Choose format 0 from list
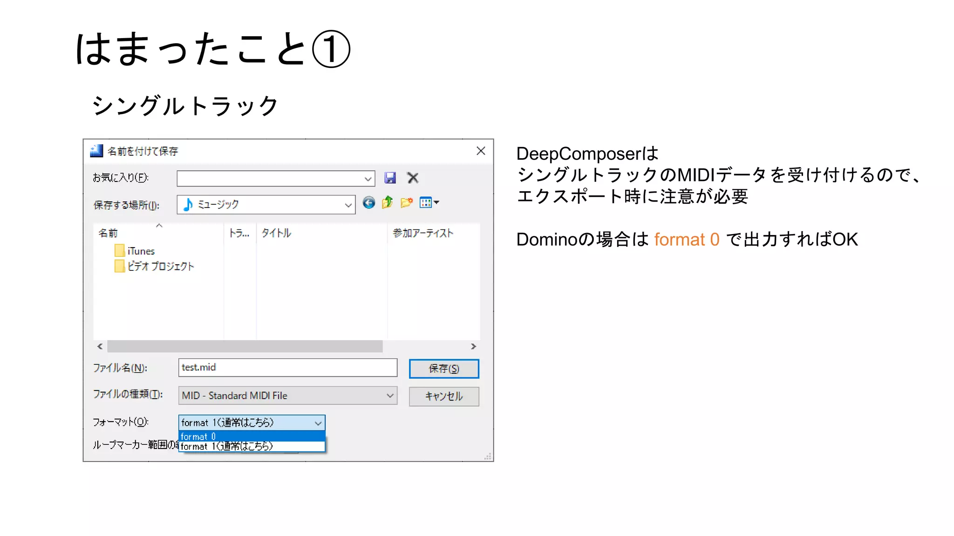The image size is (954, 536). pyautogui.click(x=252, y=436)
